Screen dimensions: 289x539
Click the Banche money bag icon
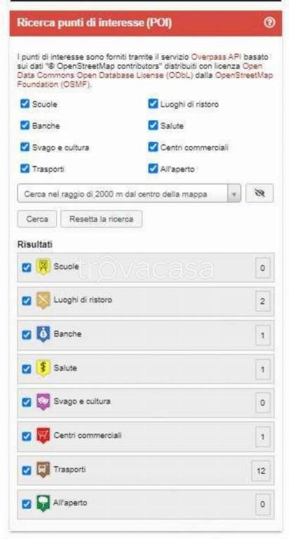43,335
